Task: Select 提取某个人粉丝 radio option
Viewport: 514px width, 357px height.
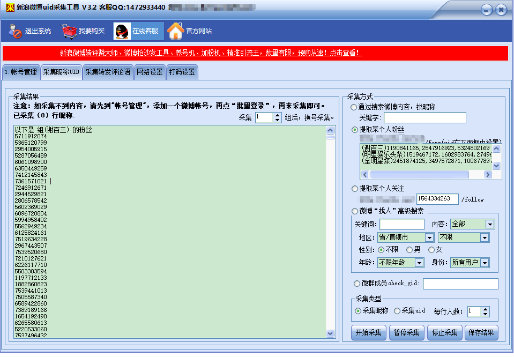Action: click(x=354, y=130)
